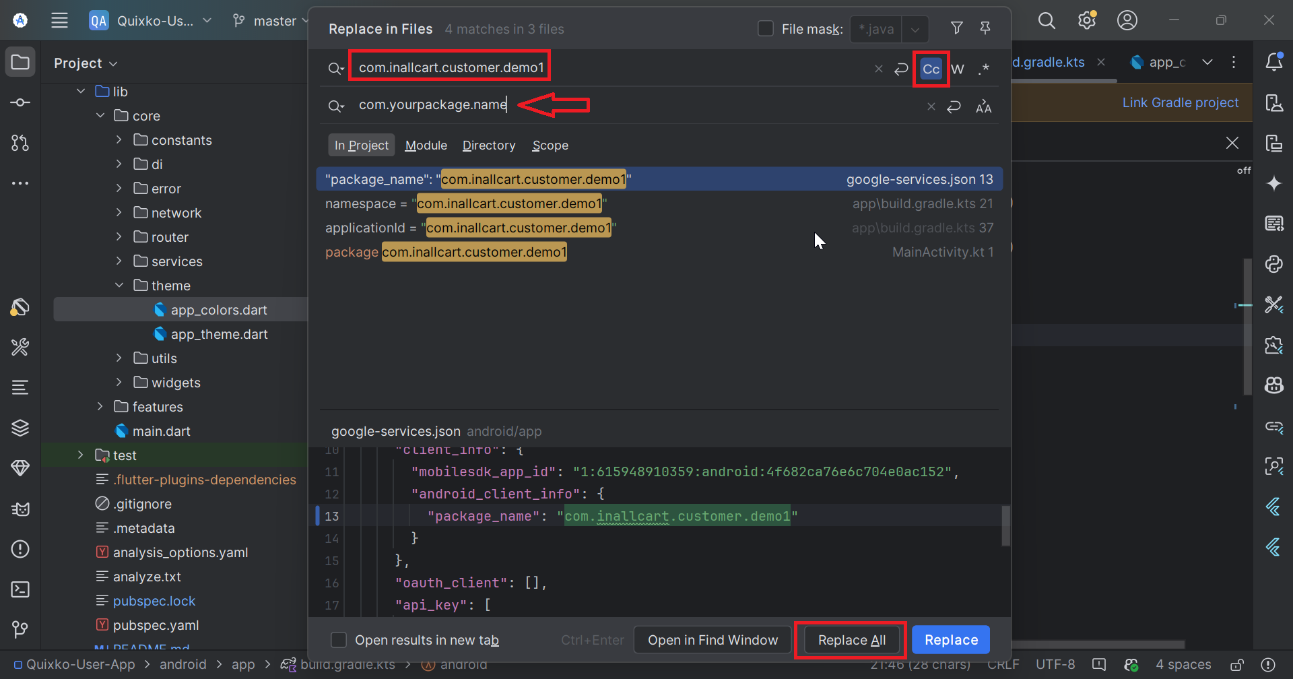Image resolution: width=1293 pixels, height=679 pixels.
Task: Open the App Quality Insights gem icon
Action: click(20, 468)
